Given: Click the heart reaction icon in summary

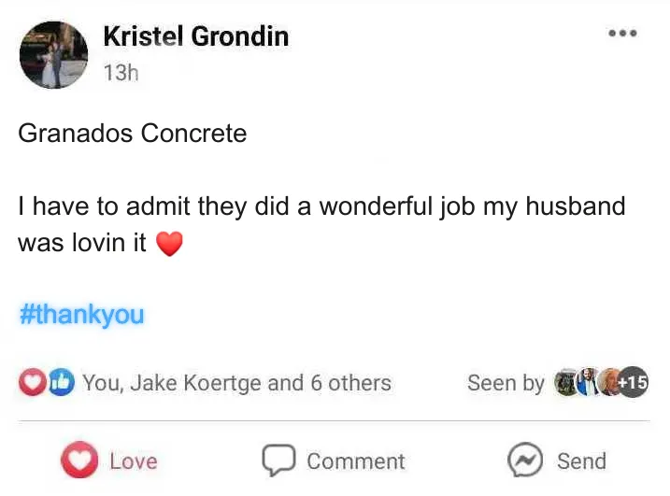Looking at the screenshot, I should [33, 382].
